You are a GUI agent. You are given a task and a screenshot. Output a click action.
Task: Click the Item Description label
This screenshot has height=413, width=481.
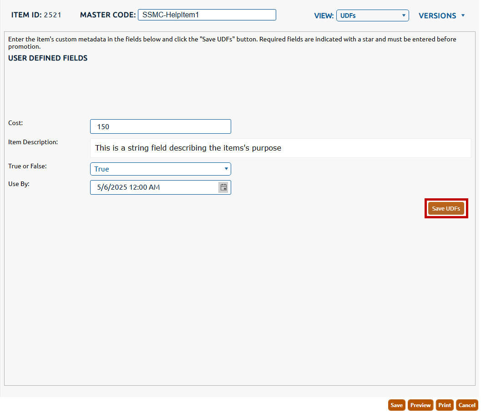point(33,142)
